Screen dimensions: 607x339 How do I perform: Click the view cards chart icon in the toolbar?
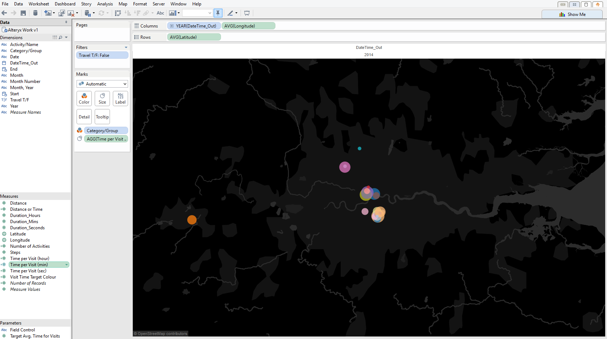pos(173,13)
